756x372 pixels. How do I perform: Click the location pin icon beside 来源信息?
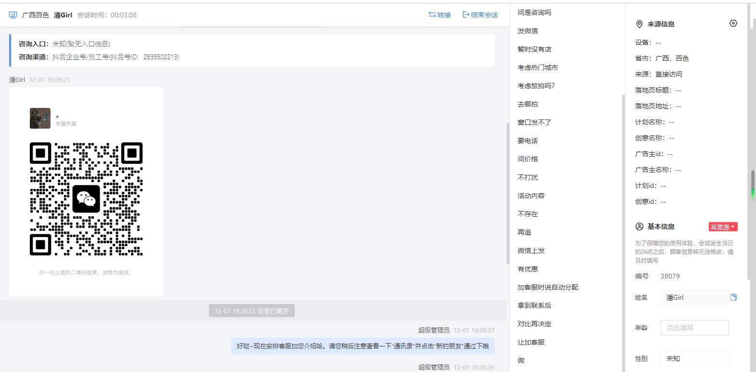click(639, 24)
